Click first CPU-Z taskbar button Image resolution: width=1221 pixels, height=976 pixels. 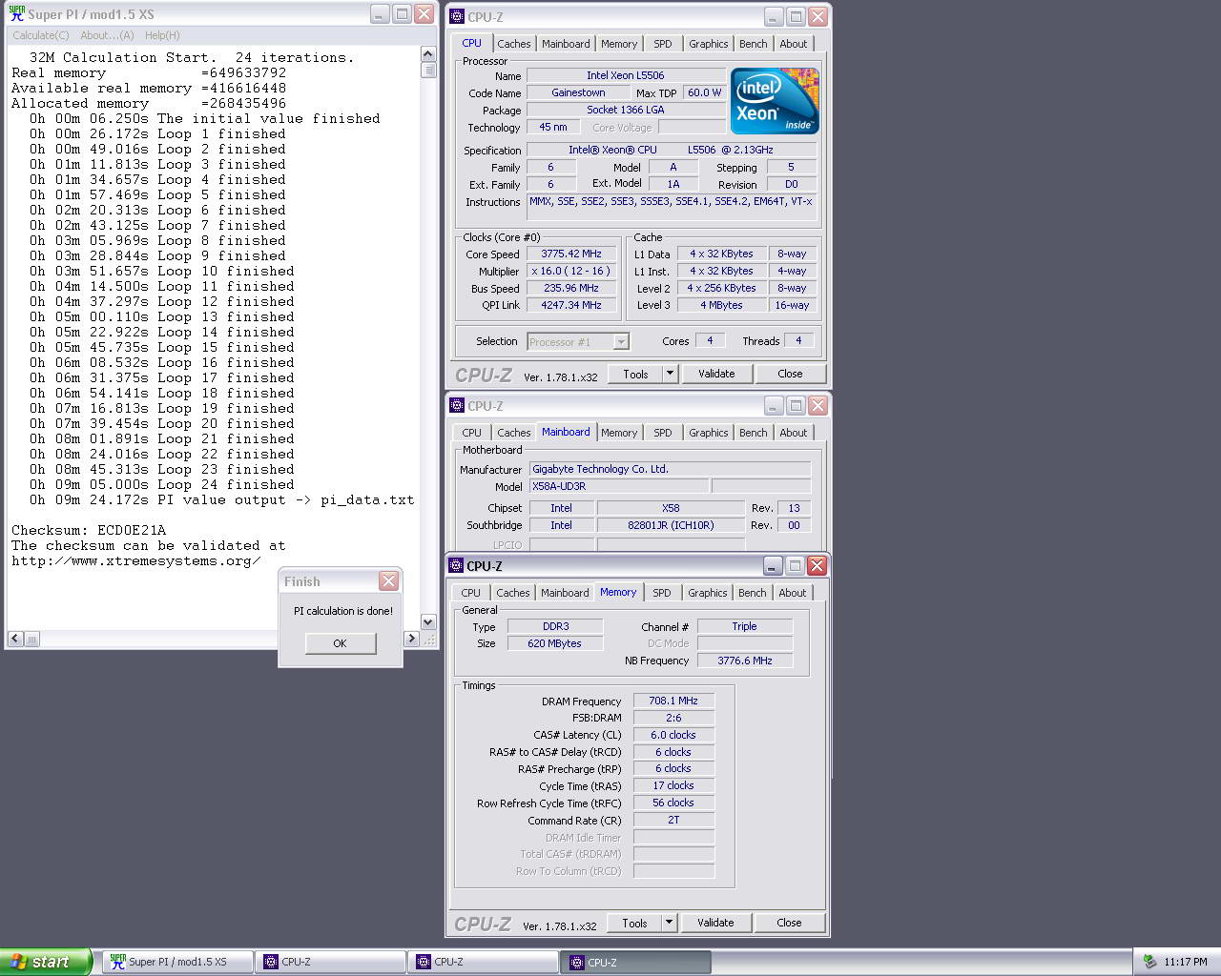point(331,962)
